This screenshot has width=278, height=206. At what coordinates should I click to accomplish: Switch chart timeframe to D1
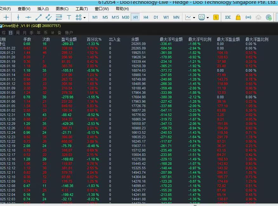tap(156, 17)
